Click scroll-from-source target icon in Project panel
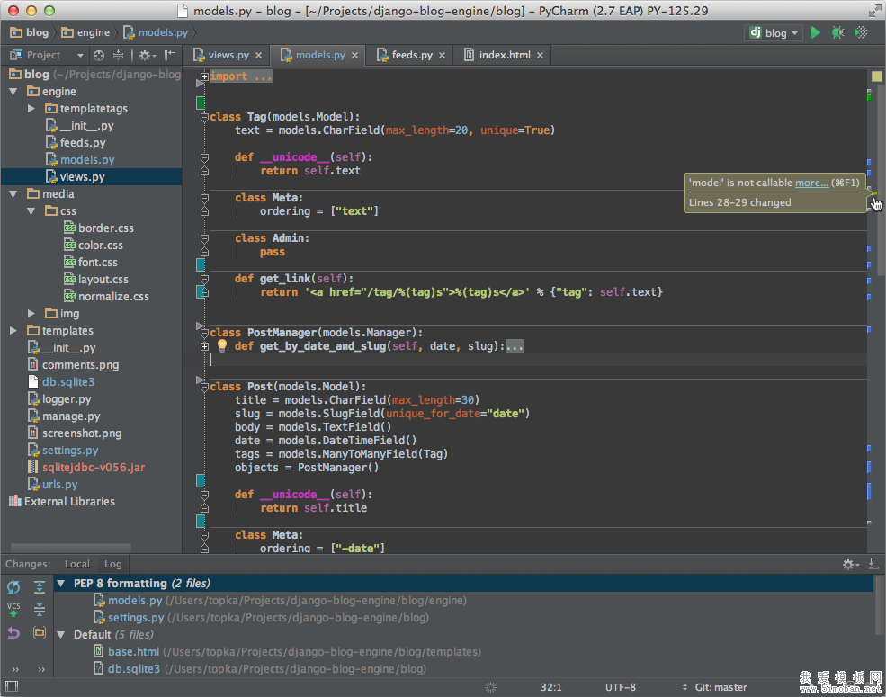Screen dimensions: 886x697 (x=99, y=55)
